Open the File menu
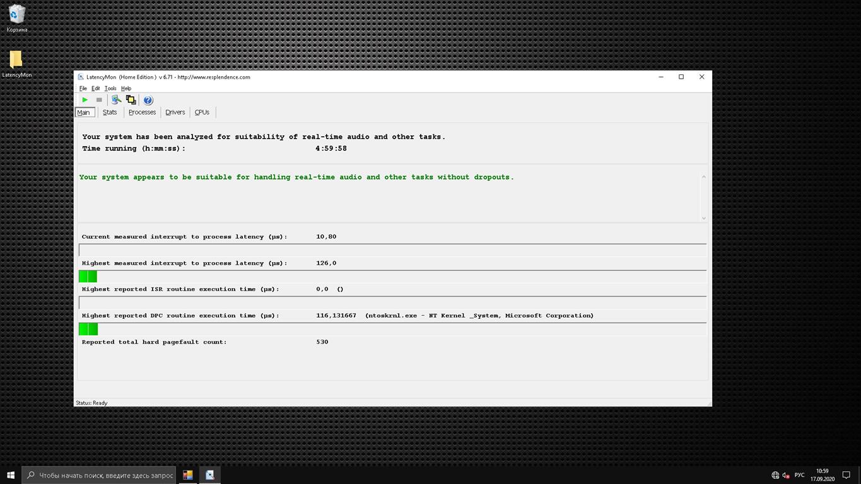The height and width of the screenshot is (484, 861). 83,88
